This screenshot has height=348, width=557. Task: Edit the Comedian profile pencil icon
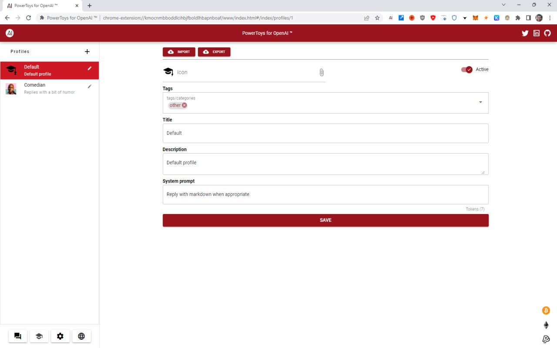(90, 86)
